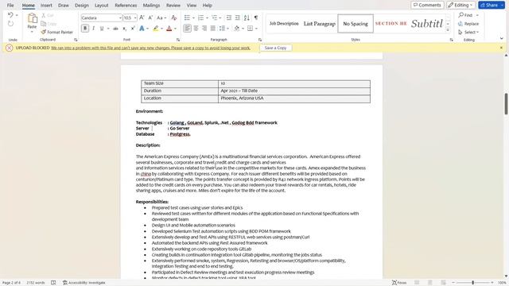Screen dimensions: 509x286
Task: Click the Find magnifier icon
Action: click(x=461, y=15)
